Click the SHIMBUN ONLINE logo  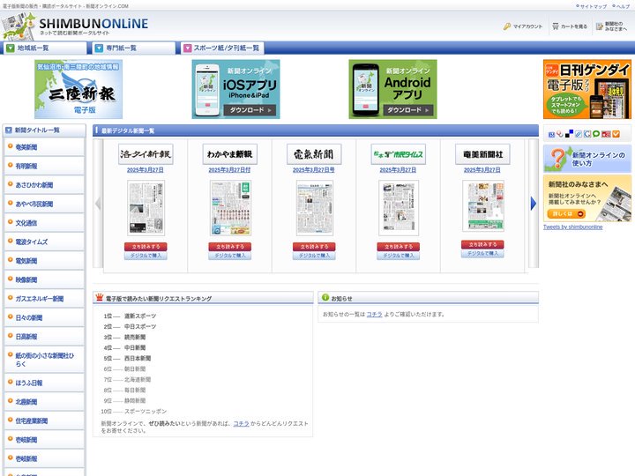75,26
